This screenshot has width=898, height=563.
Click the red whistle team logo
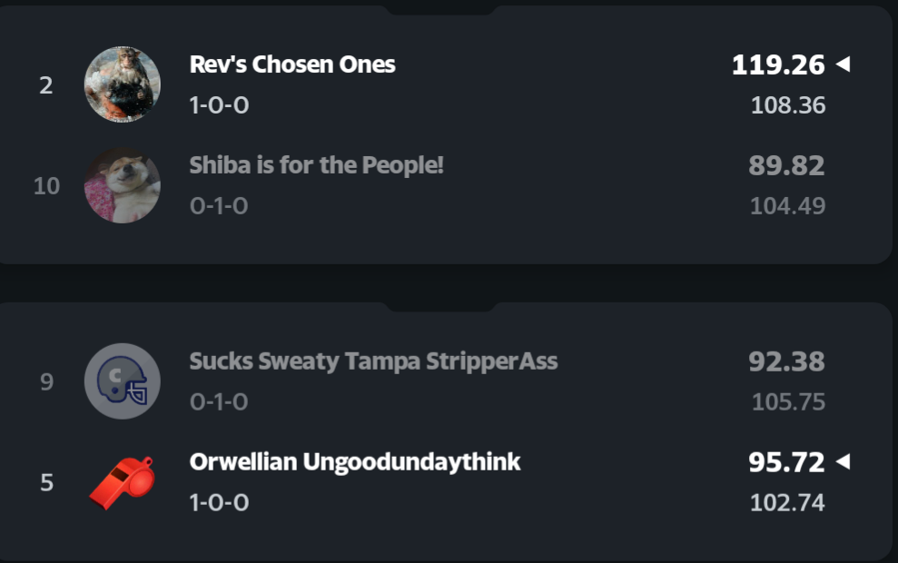[123, 482]
